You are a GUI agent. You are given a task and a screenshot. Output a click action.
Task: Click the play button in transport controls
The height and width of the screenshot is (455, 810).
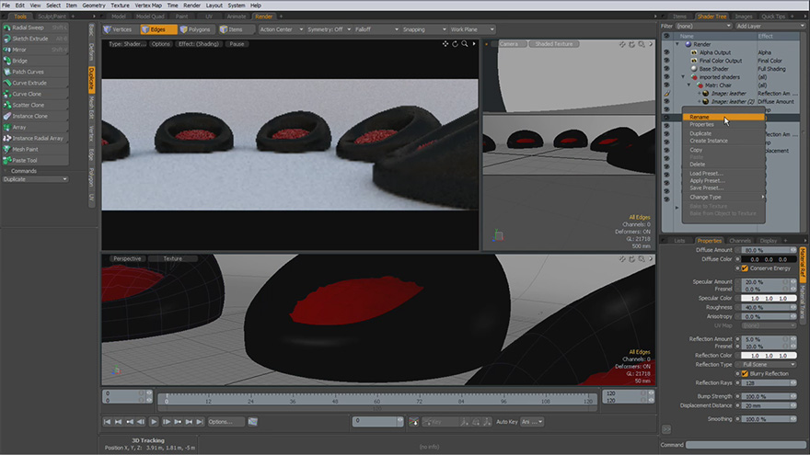154,422
